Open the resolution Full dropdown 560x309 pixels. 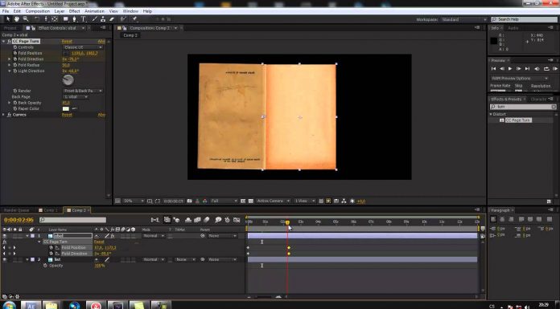tap(224, 201)
